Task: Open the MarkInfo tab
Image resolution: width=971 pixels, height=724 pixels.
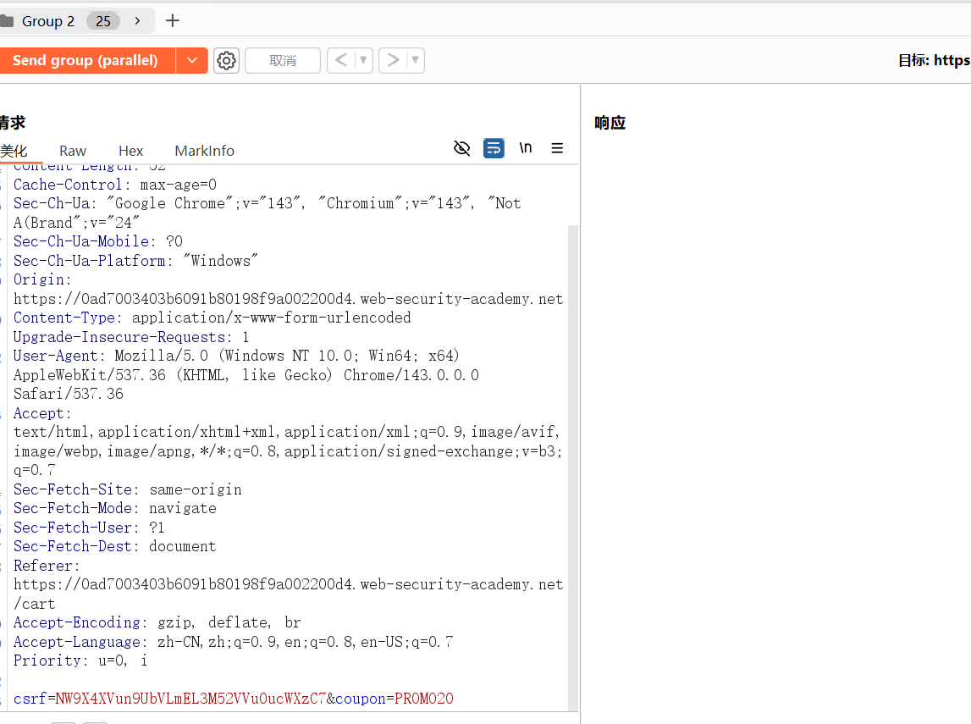Action: [204, 151]
